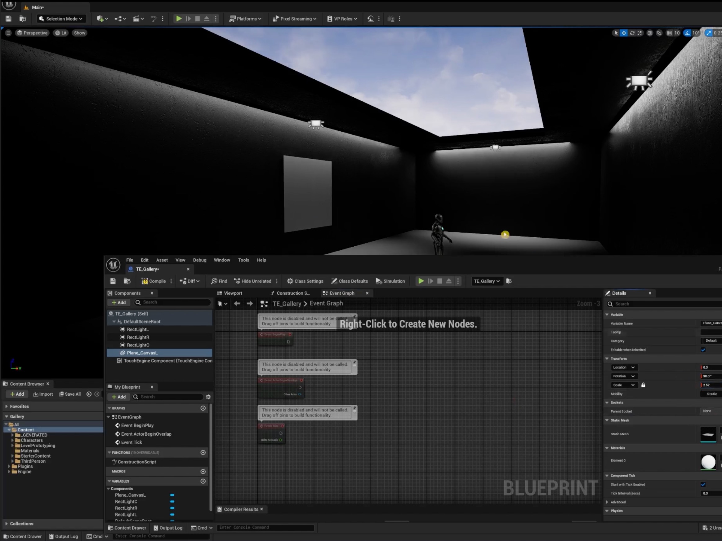Switch to blueprint Viewport tab

(230, 293)
